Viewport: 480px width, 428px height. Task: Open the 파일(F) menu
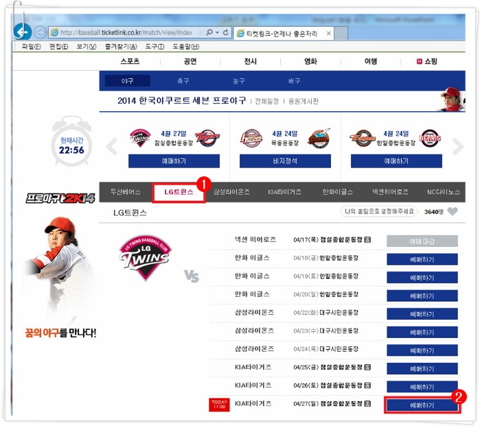tap(31, 47)
